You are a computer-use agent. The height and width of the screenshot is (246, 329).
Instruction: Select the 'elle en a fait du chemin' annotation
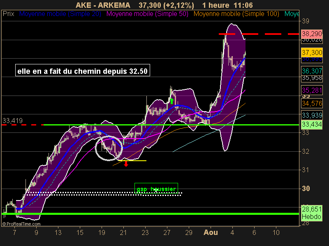[83, 70]
